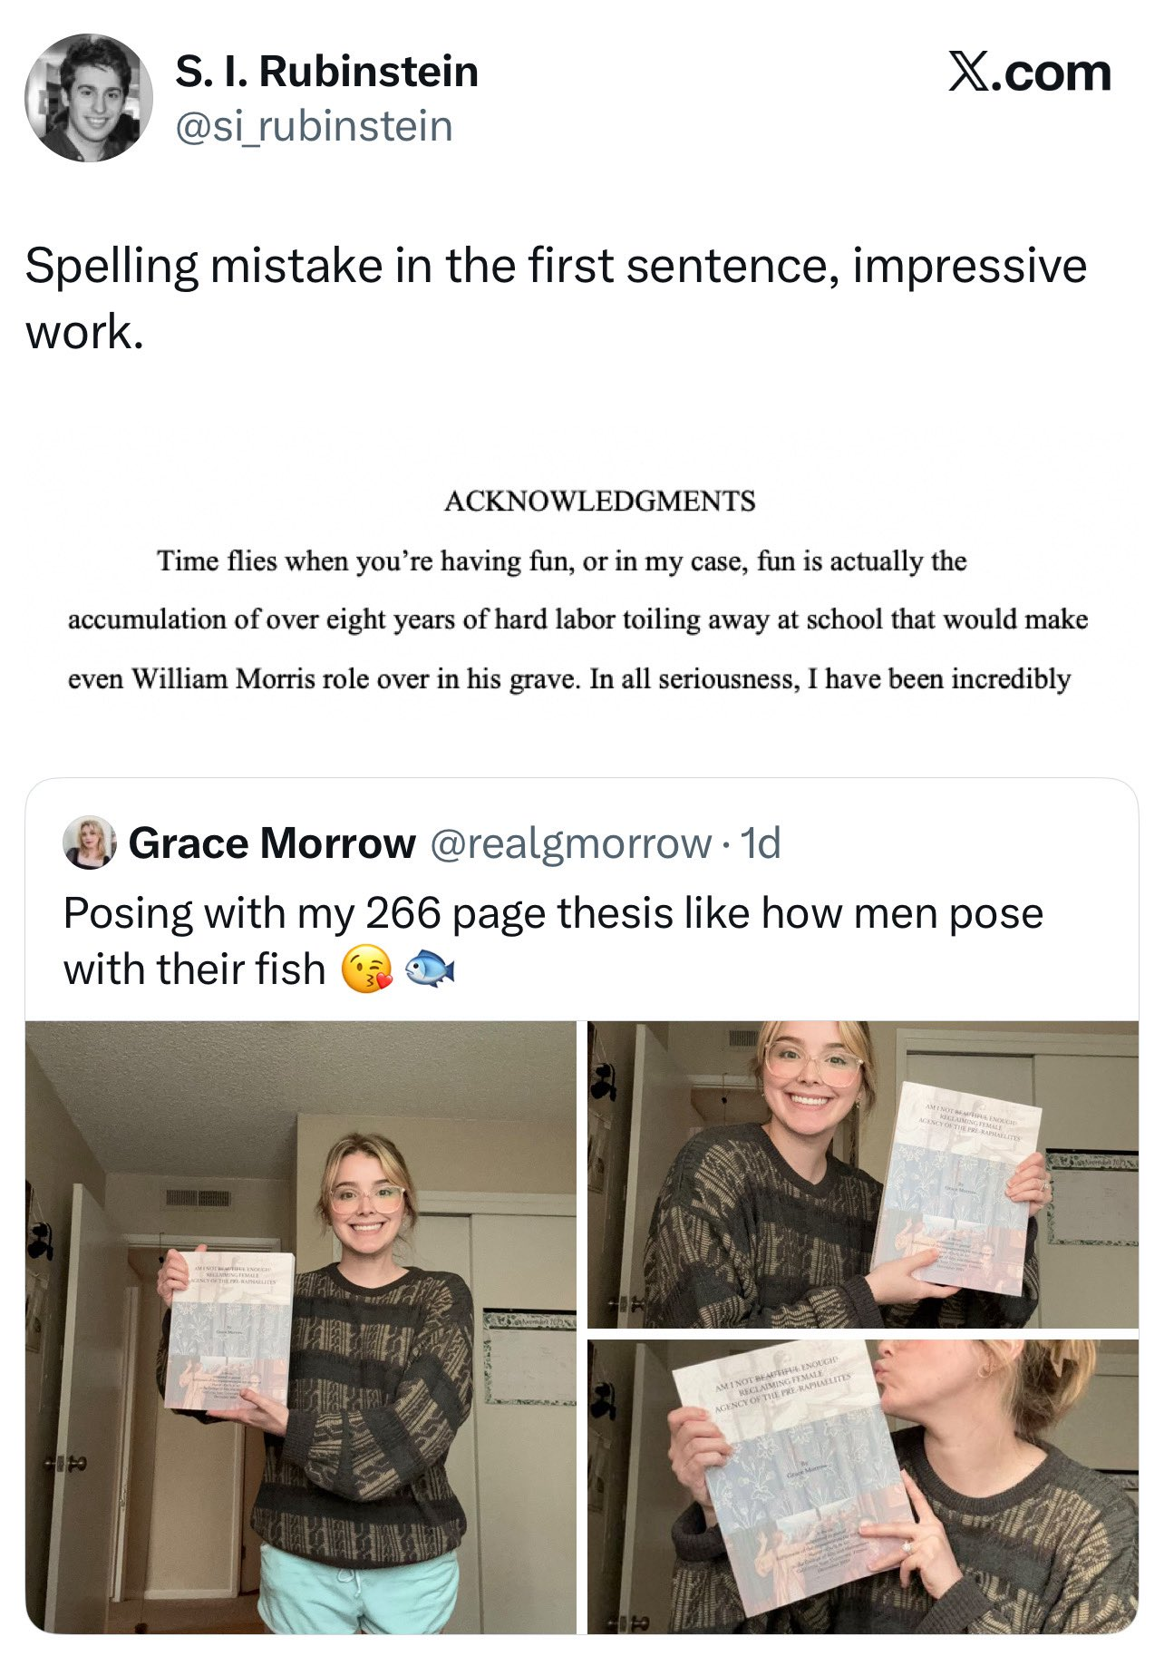Select the main tweet text about spelling mistake
Screen dimensions: 1164x1656
point(556,298)
